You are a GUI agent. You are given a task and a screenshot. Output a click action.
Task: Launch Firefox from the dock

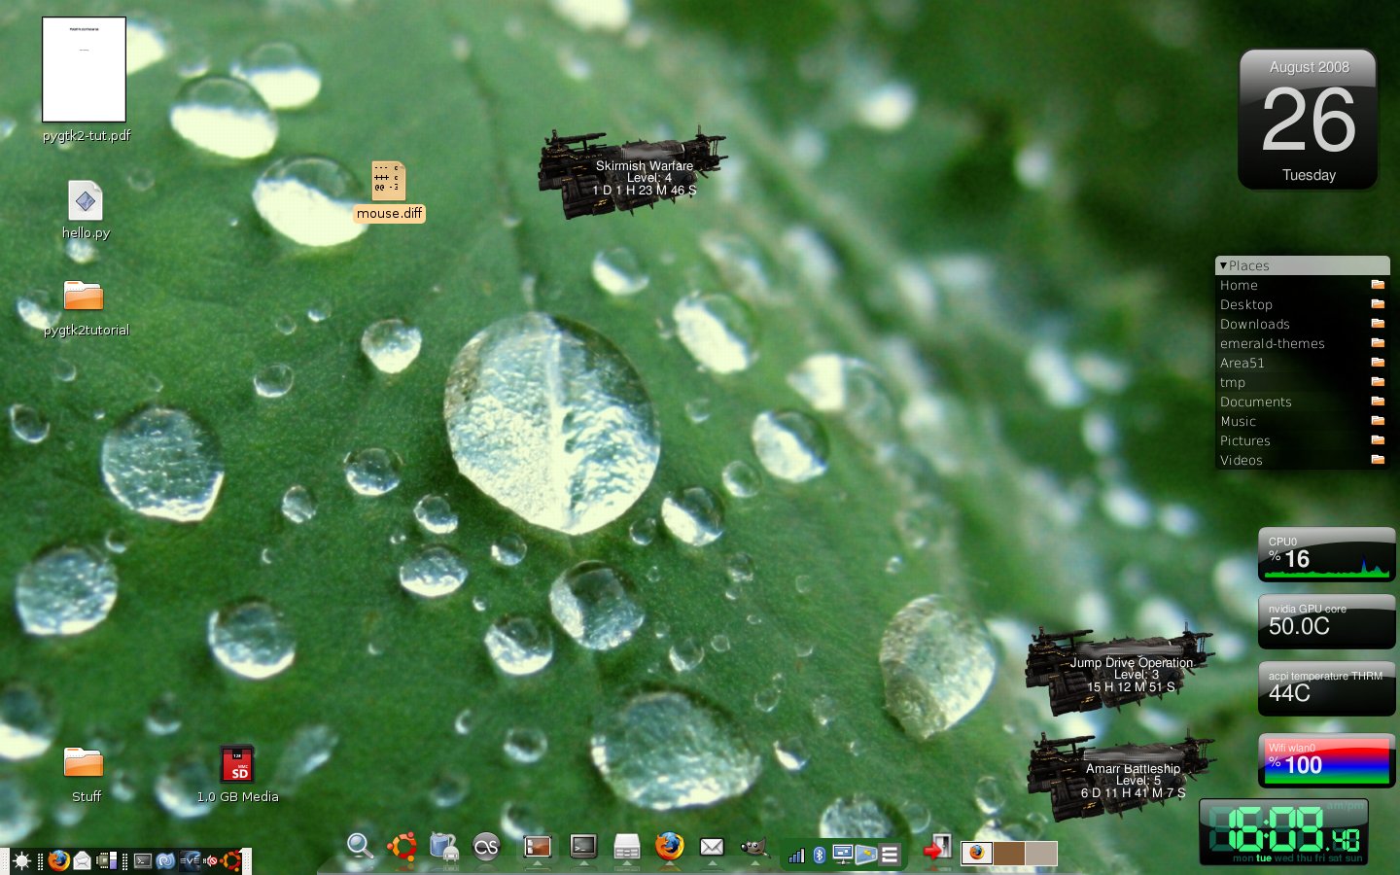point(669,847)
